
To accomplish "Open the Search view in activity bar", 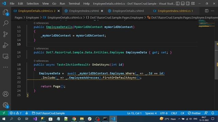I will tap(5, 23).
